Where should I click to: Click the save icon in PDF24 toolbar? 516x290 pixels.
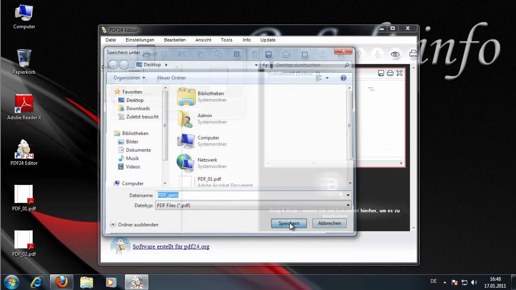coord(268,54)
